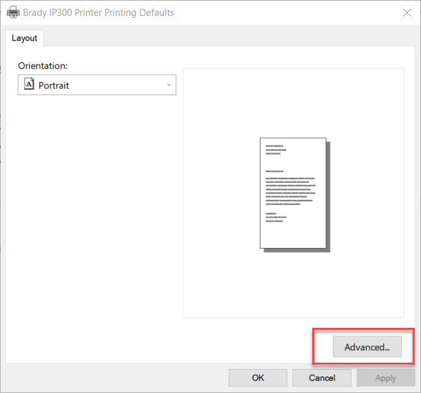The image size is (421, 393).
Task: Open the Advanced... printer options
Action: pos(367,347)
